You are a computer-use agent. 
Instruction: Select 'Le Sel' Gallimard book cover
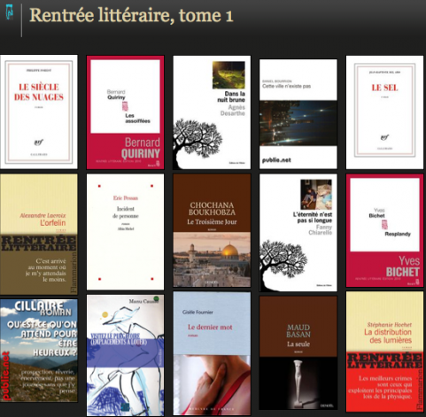(384, 112)
